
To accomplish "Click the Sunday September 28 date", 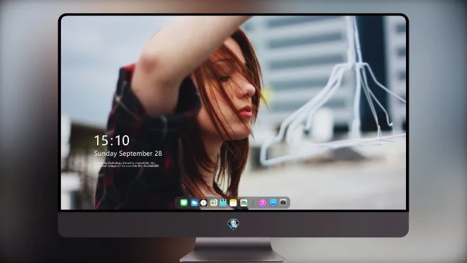I will tap(128, 153).
